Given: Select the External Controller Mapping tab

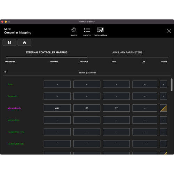Looking at the screenshot, I should coord(47,53).
